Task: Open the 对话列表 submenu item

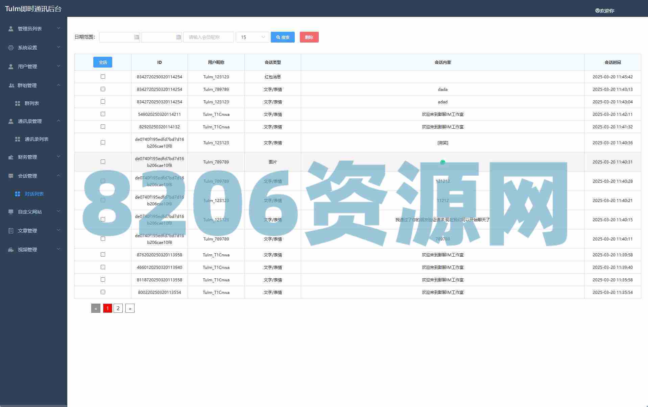Action: click(x=33, y=194)
